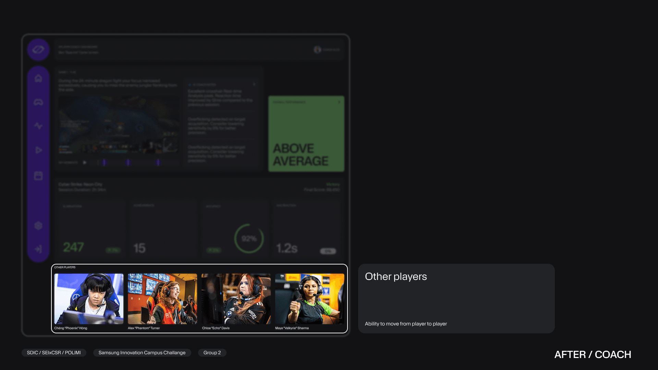Open the Home icon in sidebar
658x370 pixels.
pyautogui.click(x=38, y=78)
